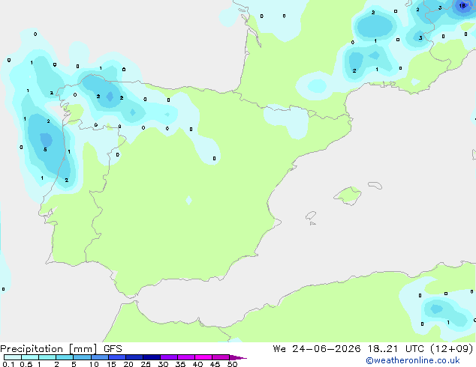Click the '25' legend scale label
The height and width of the screenshot is (367, 476).
146,364
